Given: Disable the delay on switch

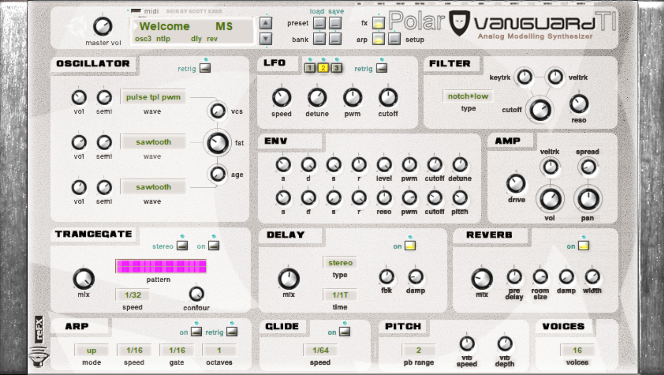Looking at the screenshot, I should coord(410,246).
